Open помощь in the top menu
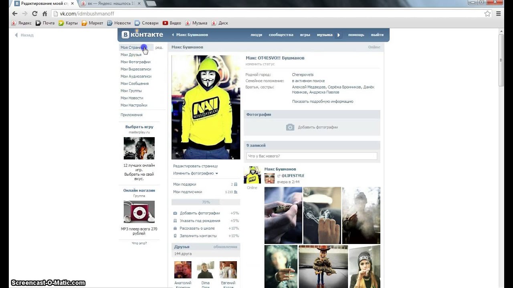The image size is (513, 288). click(356, 35)
